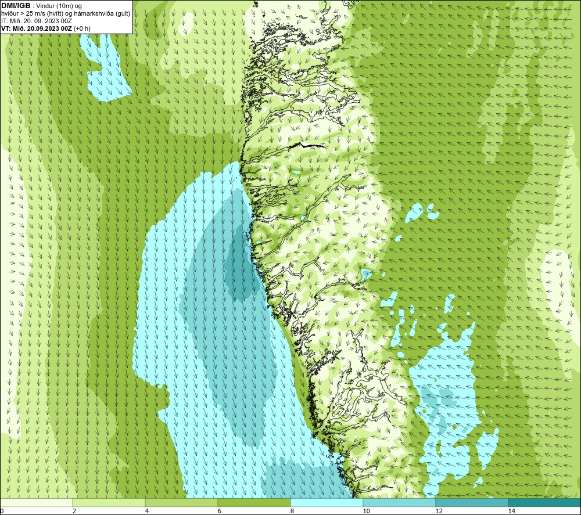Click the 12–14 m/s teal swatch
This screenshot has width=581, height=515.
[472, 502]
